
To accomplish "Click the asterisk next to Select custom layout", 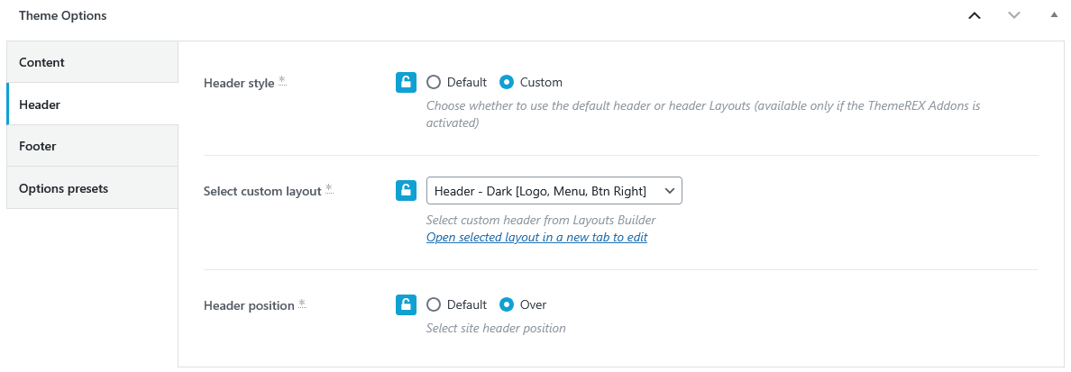I will click(329, 189).
